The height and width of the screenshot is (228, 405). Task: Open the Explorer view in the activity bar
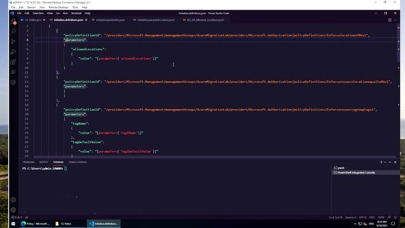tap(13, 22)
